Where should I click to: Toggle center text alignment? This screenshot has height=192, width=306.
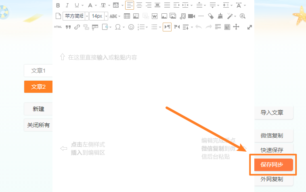tap(139, 5)
